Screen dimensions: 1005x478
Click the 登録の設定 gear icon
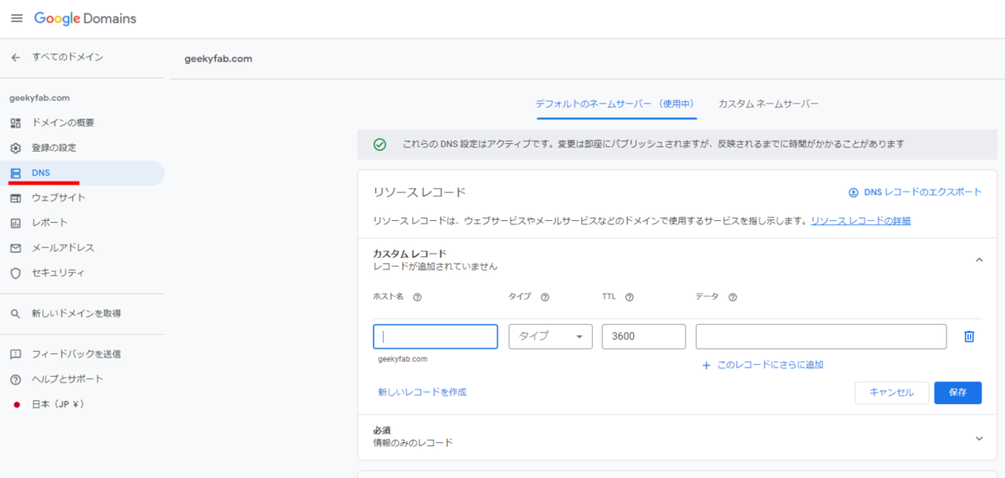pos(15,148)
